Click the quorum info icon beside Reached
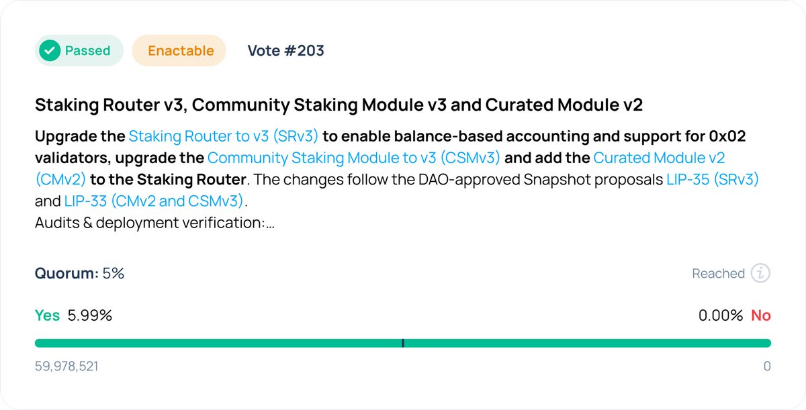Screen dimensions: 806x410 pyautogui.click(x=760, y=273)
